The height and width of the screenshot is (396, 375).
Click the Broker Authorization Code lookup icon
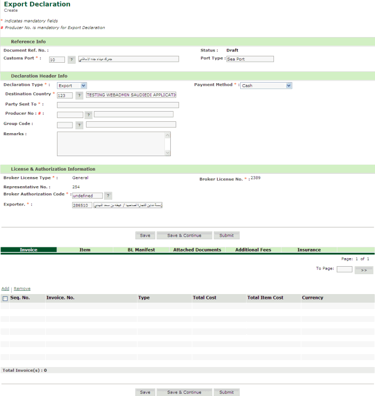click(x=108, y=196)
